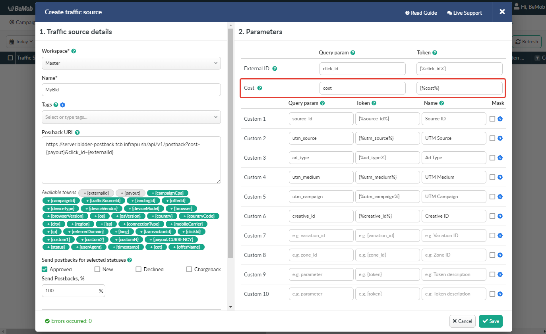Insert the {campaignCpa} token
The image size is (546, 334).
[x=167, y=193]
